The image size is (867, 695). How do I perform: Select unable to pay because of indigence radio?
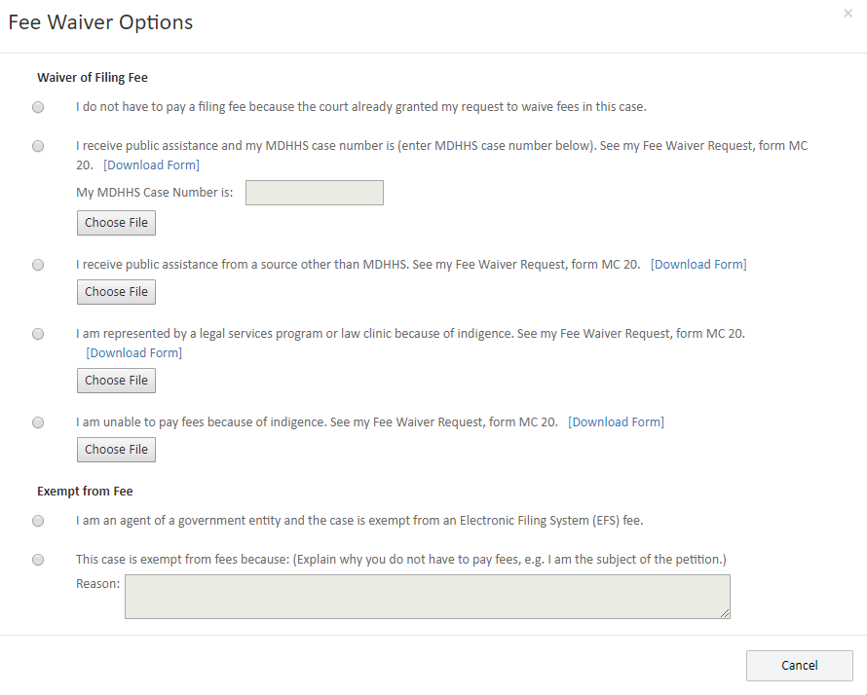pyautogui.click(x=38, y=422)
